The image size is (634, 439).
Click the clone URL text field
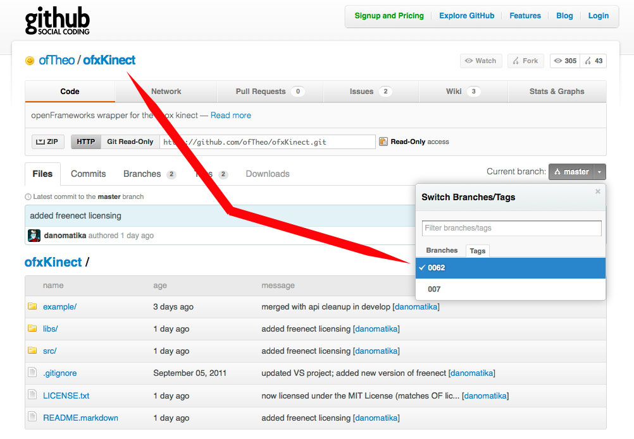267,141
